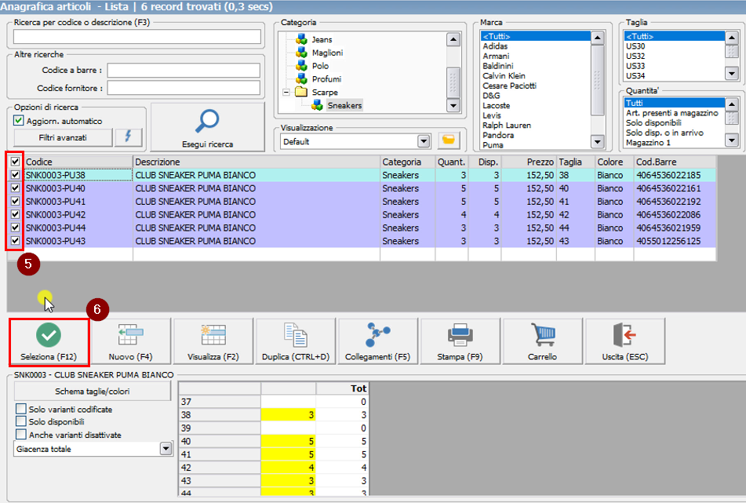Select Calvin Klein in Marca list
Viewport: 746px width, 503px height.
[504, 75]
